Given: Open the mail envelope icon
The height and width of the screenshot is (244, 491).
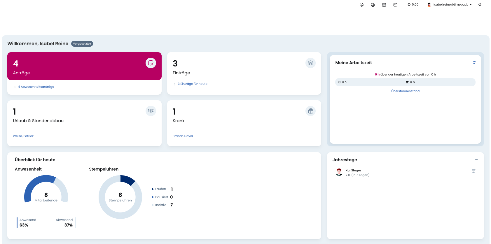Looking at the screenshot, I should (x=395, y=5).
